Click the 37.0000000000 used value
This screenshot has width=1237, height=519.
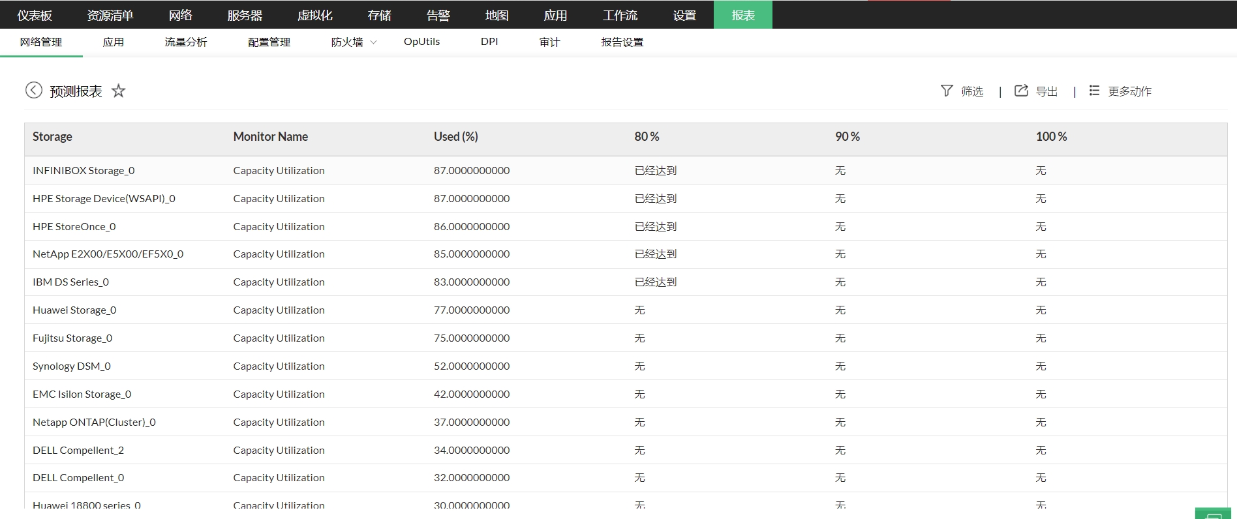point(472,423)
